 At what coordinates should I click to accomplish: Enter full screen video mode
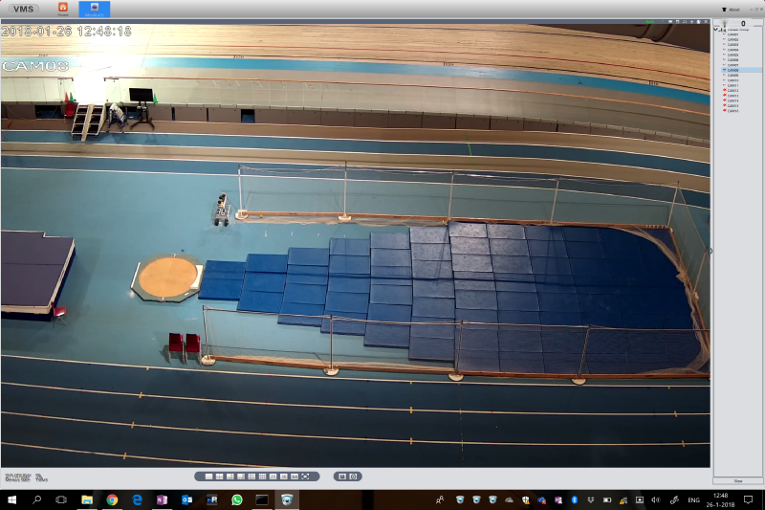(x=305, y=476)
